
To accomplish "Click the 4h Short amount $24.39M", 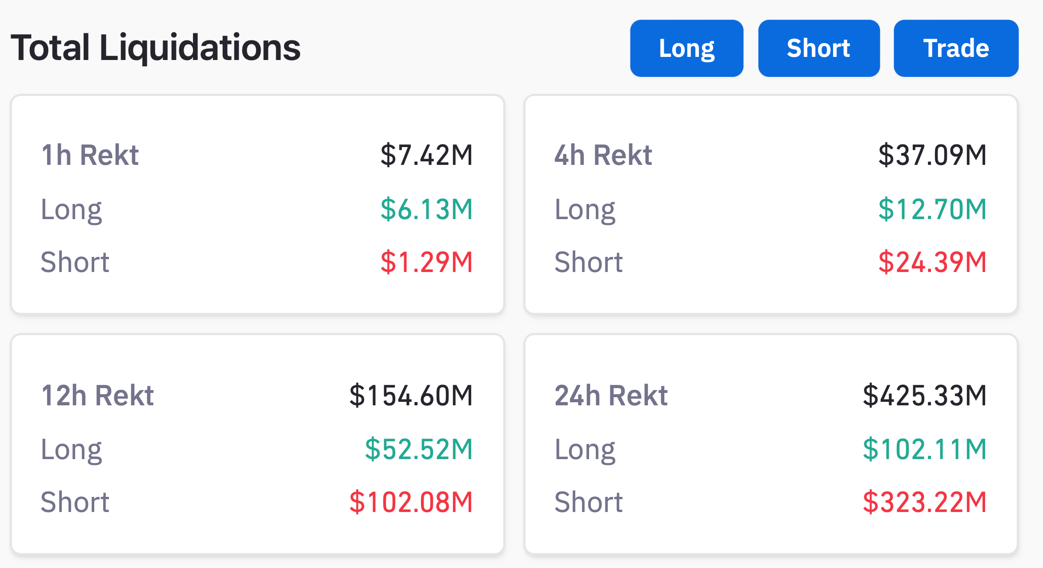I will pos(932,262).
